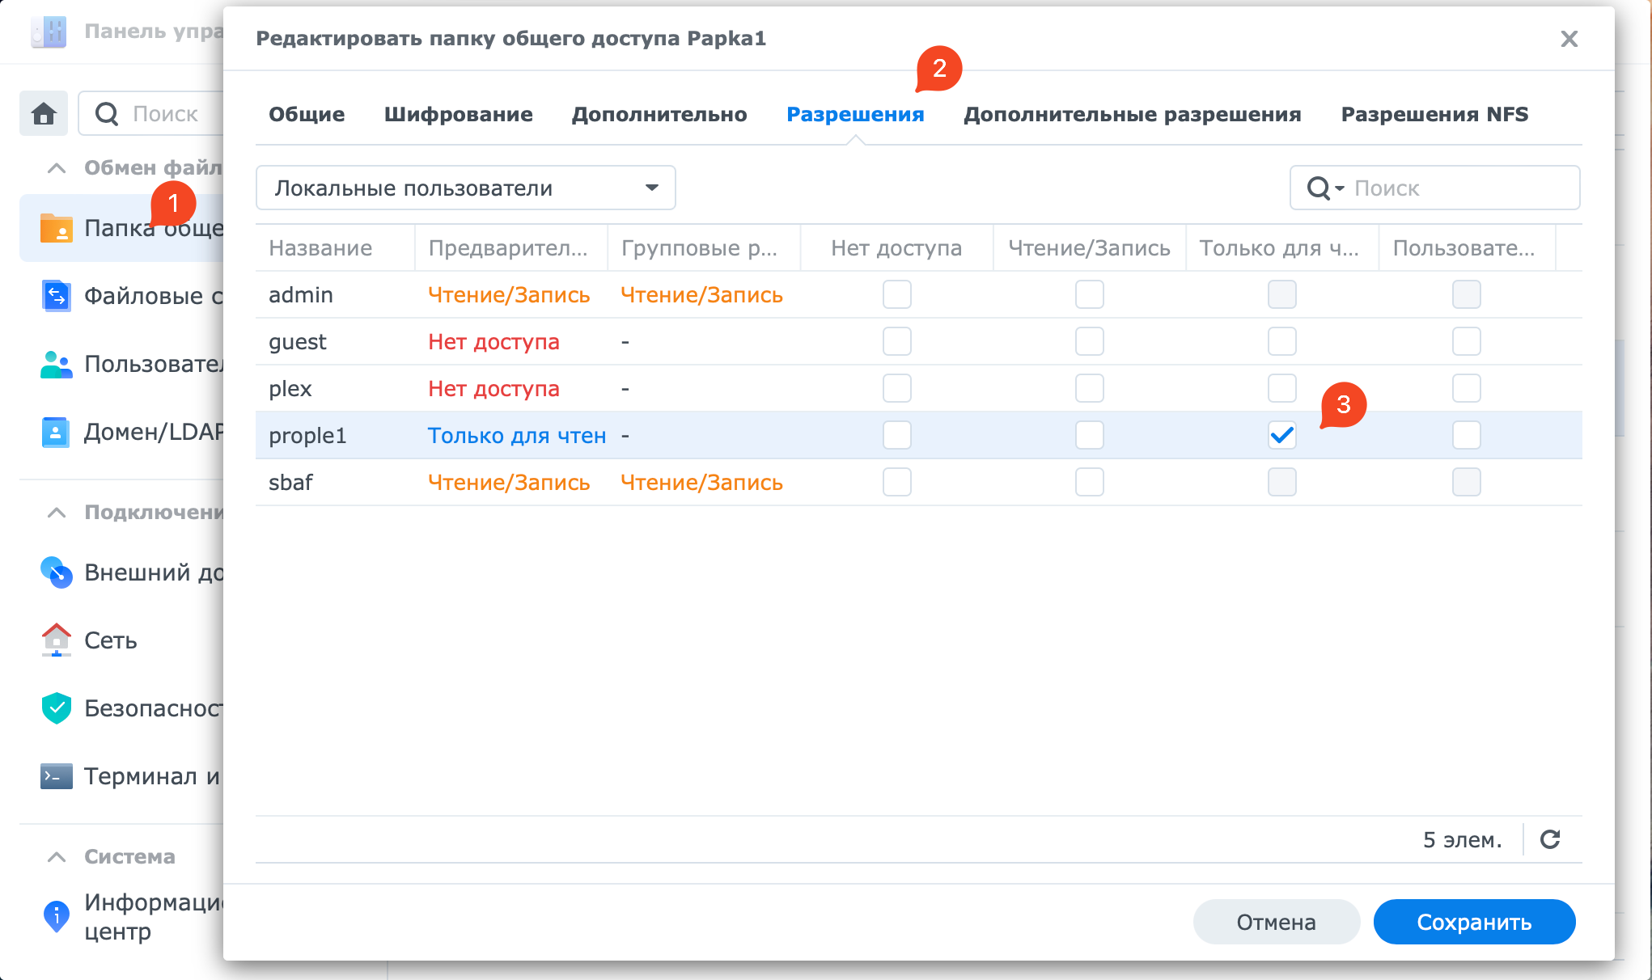Click the Чтение/Запись column header
This screenshot has width=1652, height=980.
tap(1089, 248)
